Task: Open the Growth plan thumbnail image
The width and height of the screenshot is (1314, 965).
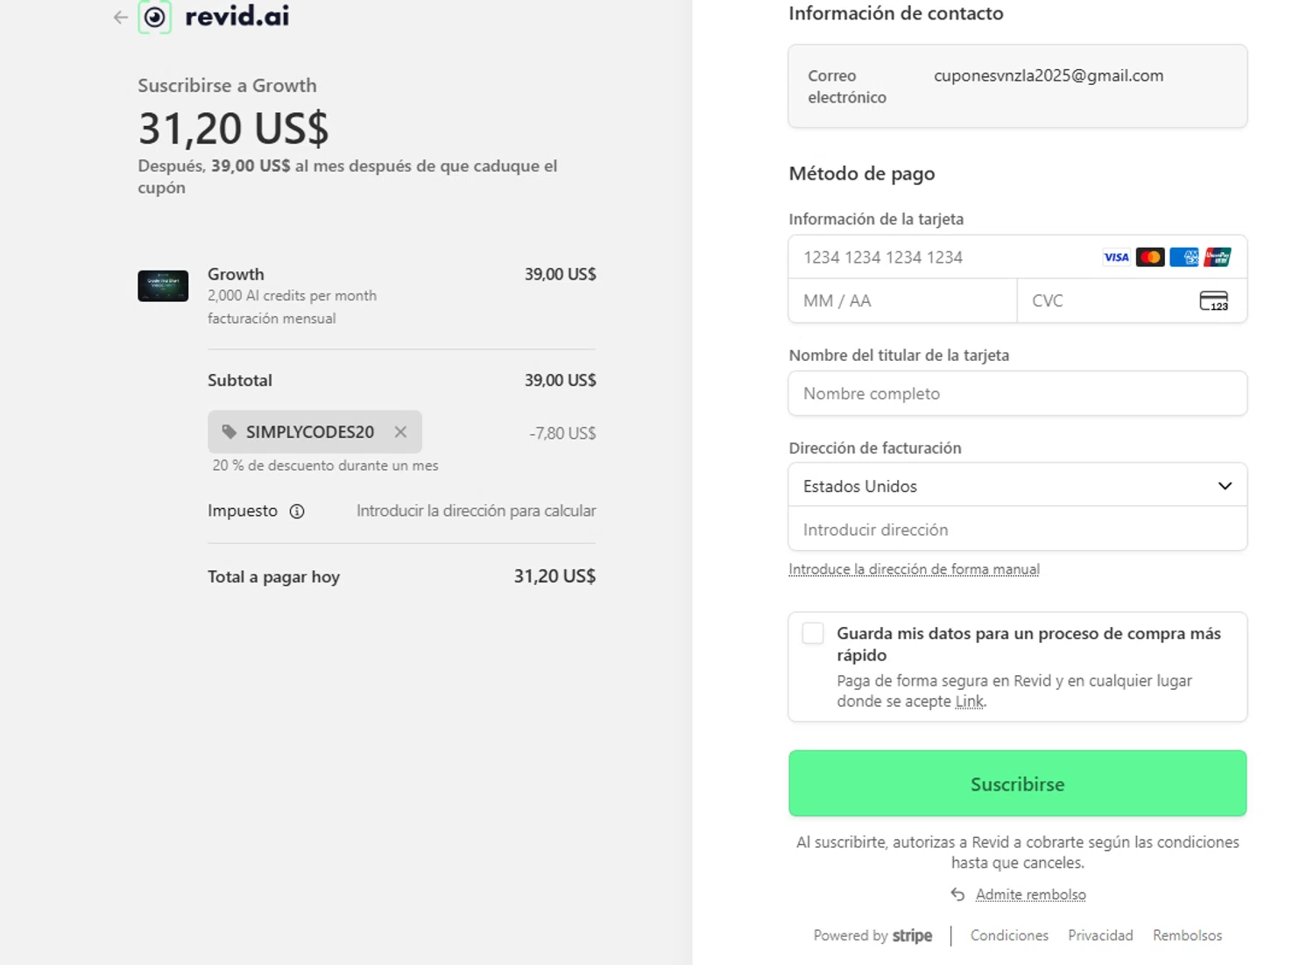Action: point(163,285)
